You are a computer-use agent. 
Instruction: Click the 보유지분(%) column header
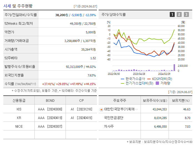coord(181,100)
